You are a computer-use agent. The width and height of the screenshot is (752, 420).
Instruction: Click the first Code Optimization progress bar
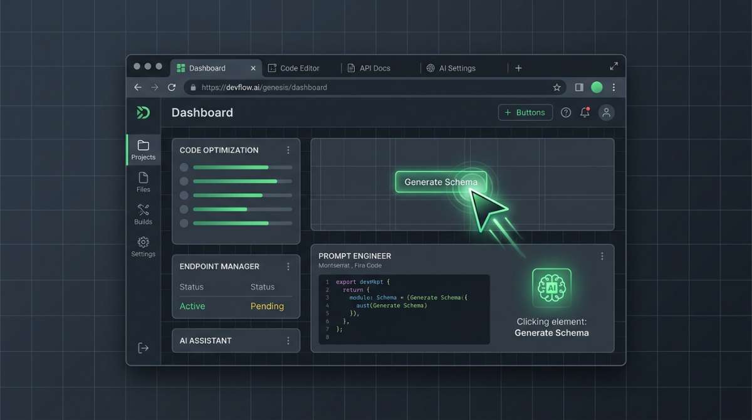pyautogui.click(x=243, y=167)
